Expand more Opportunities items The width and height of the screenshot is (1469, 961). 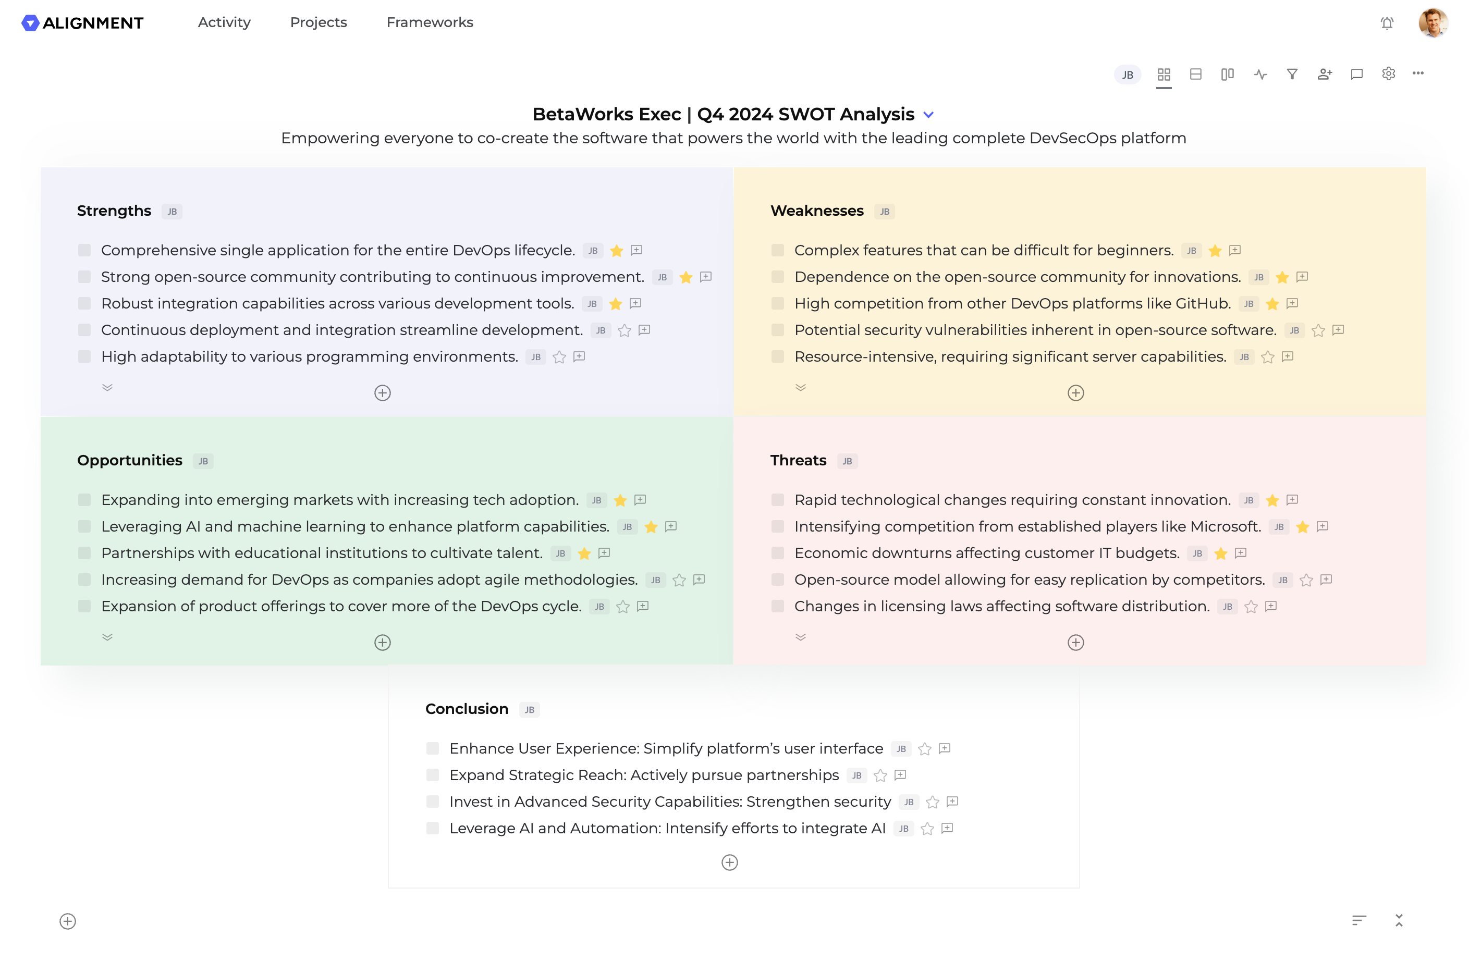pos(107,637)
